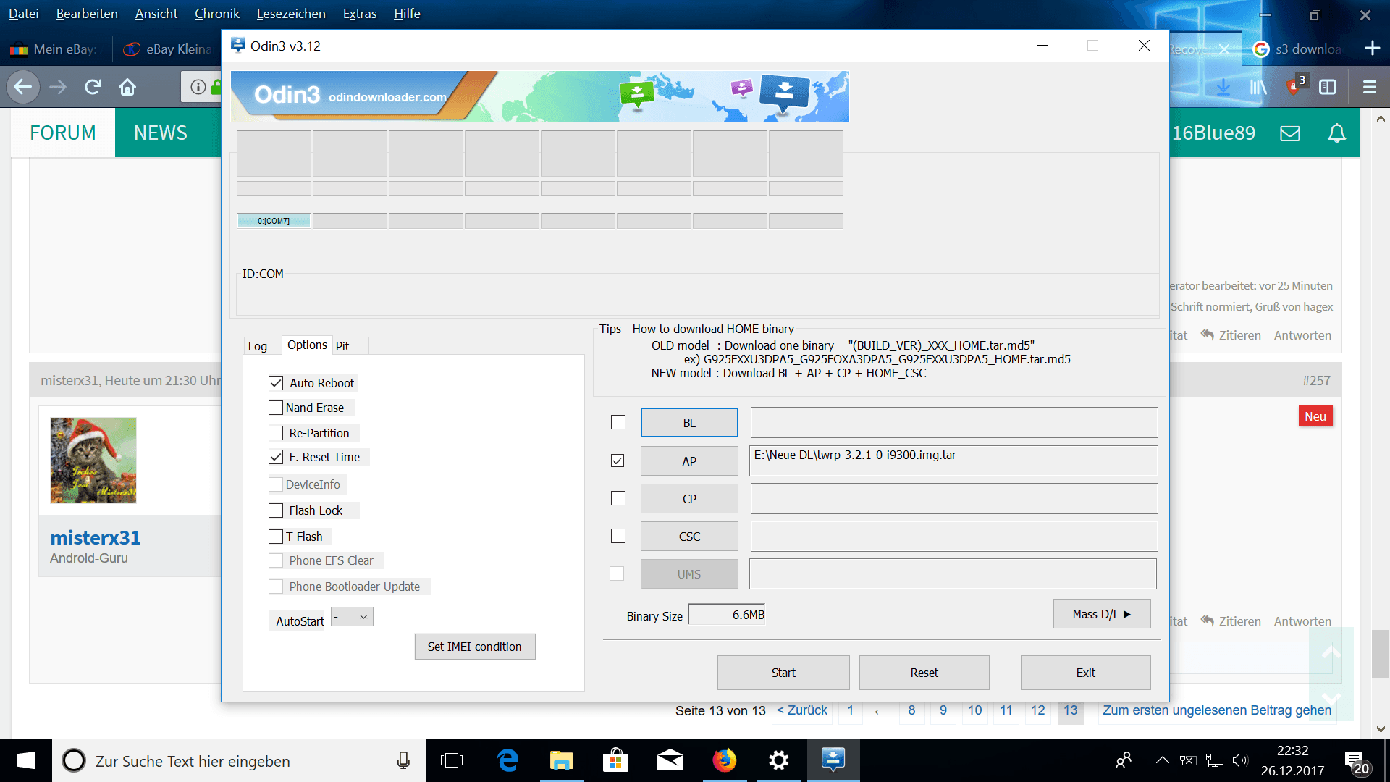Open the Firefox sidebar icon
This screenshot has height=782, width=1390.
(1328, 88)
